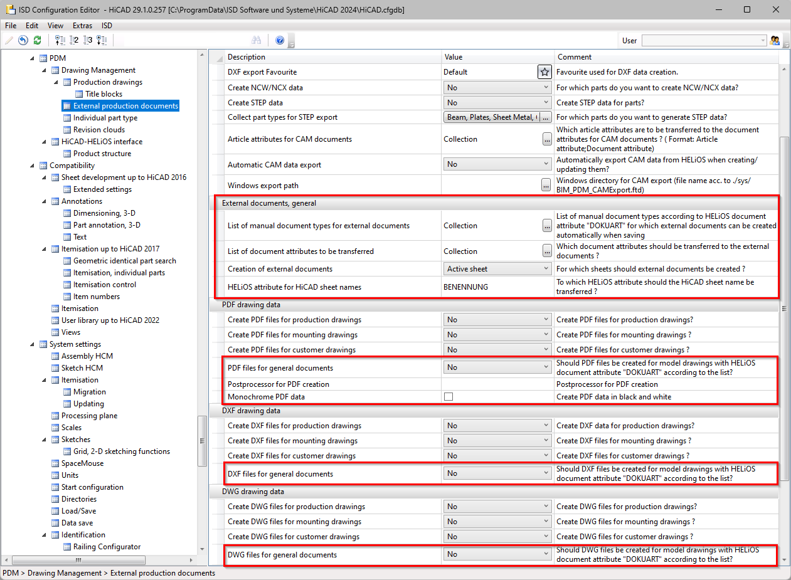This screenshot has width=791, height=580.
Task: Open Creation of external documents dropdown
Action: 497,269
